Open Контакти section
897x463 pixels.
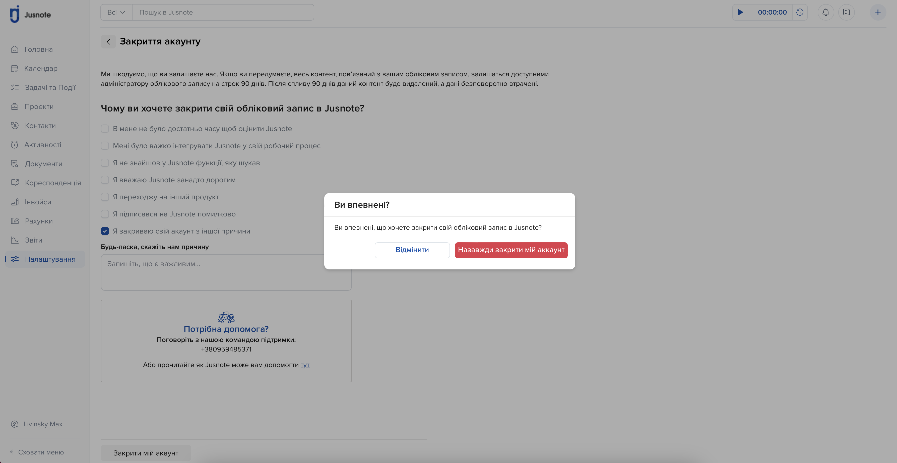(40, 126)
